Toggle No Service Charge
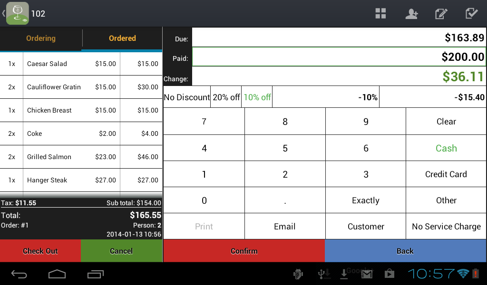Viewport: 487px width, 285px height. coord(446,227)
